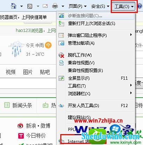Click the work offline red X icon

[x=61, y=55]
